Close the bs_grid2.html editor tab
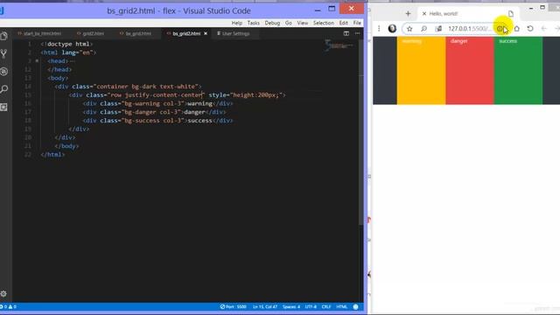The width and height of the screenshot is (560, 315). coord(206,33)
